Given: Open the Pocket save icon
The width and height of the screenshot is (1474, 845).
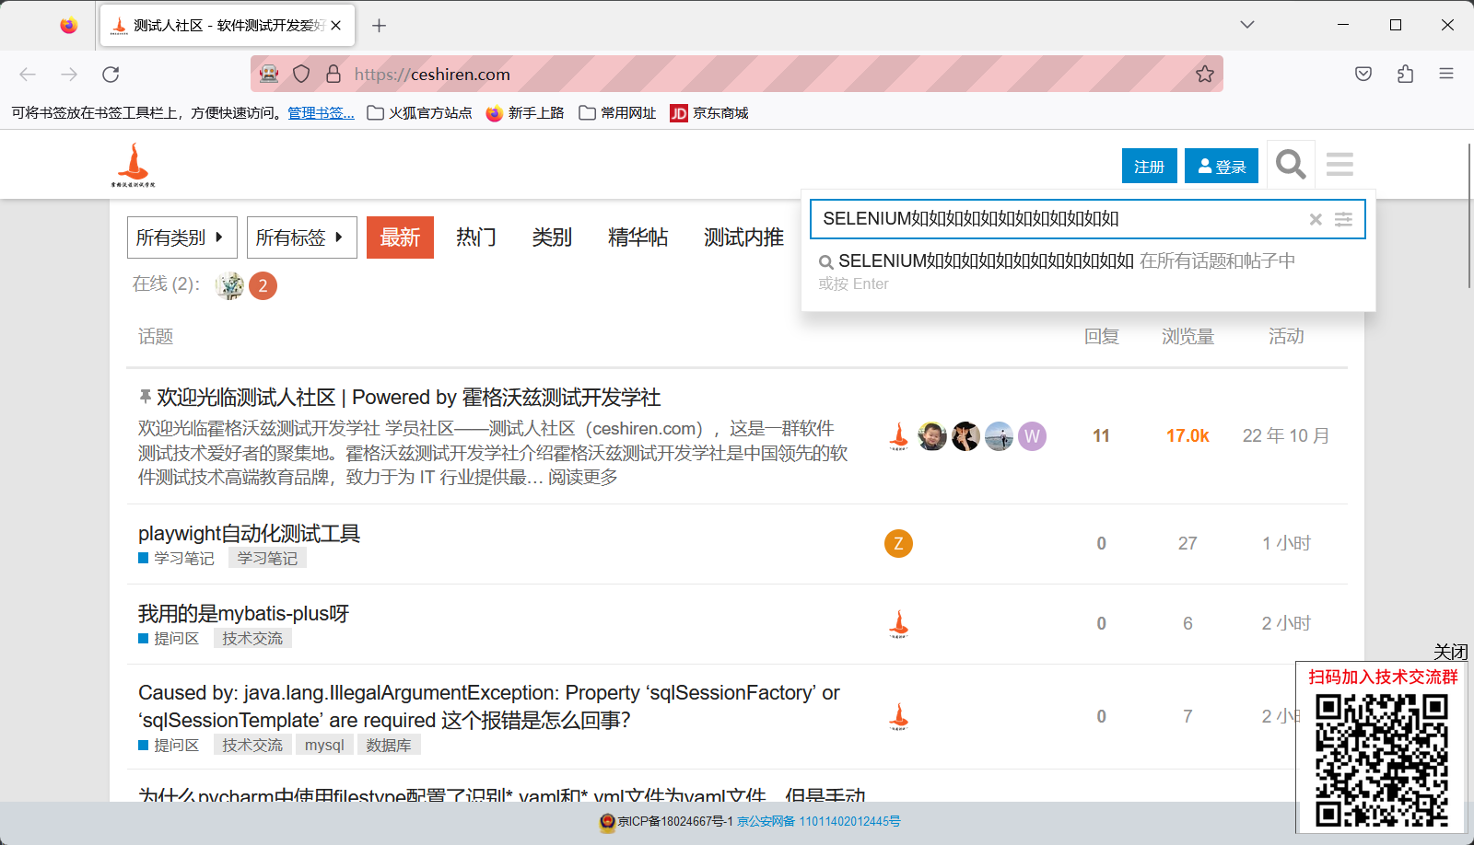Looking at the screenshot, I should point(1363,75).
